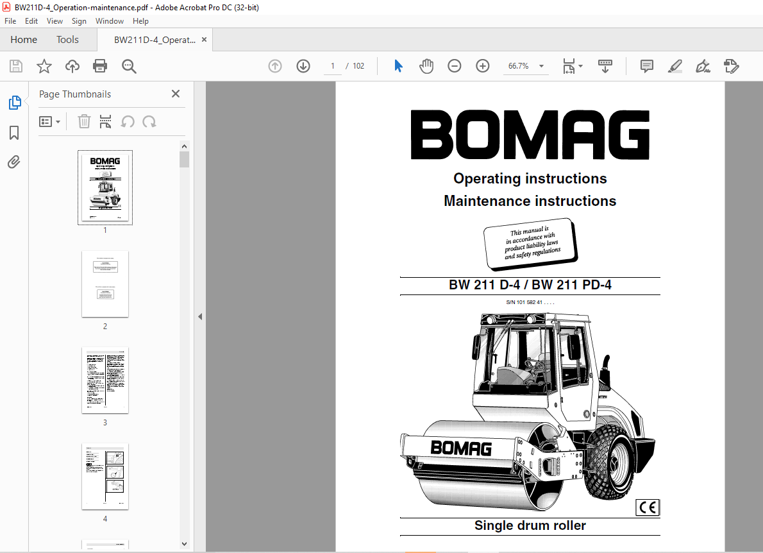Click the page number input field
This screenshot has width=763, height=553.
(x=333, y=65)
